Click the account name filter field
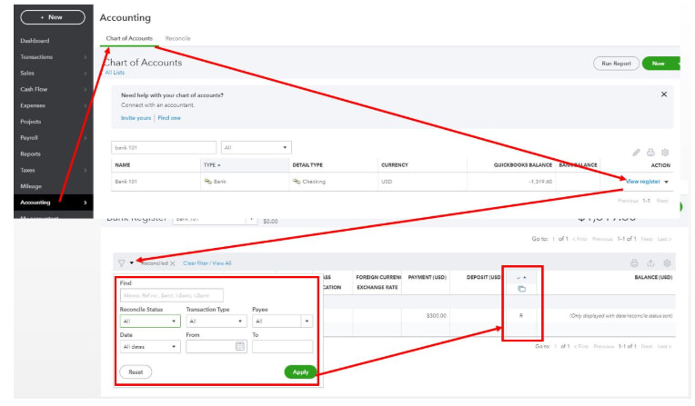695x406 pixels. click(164, 148)
